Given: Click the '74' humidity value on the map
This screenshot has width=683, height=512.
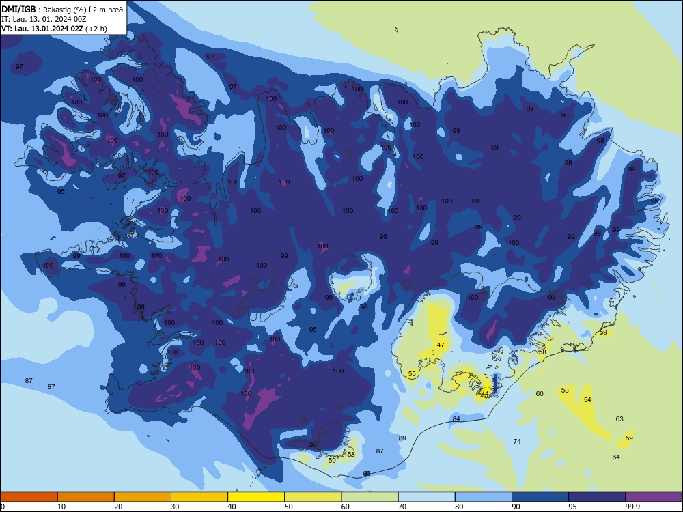Looking at the screenshot, I should point(517,442).
